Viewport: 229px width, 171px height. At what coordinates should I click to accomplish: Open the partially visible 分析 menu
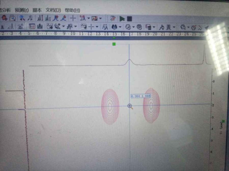[x=5, y=10]
